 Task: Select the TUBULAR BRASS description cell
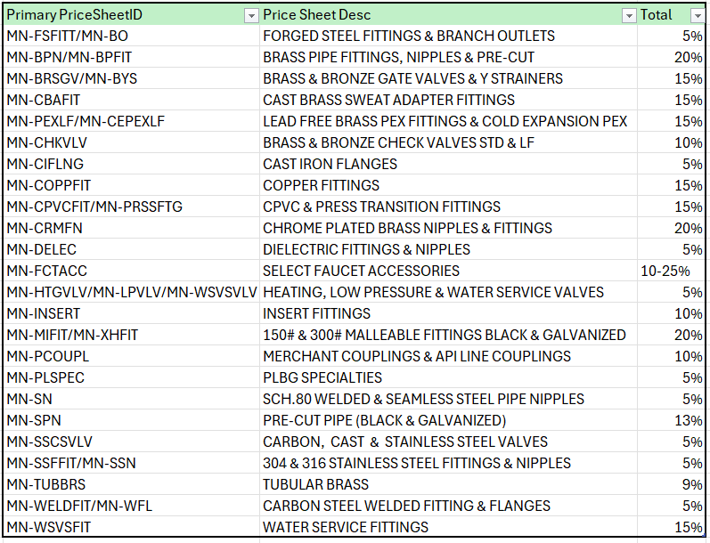point(316,484)
